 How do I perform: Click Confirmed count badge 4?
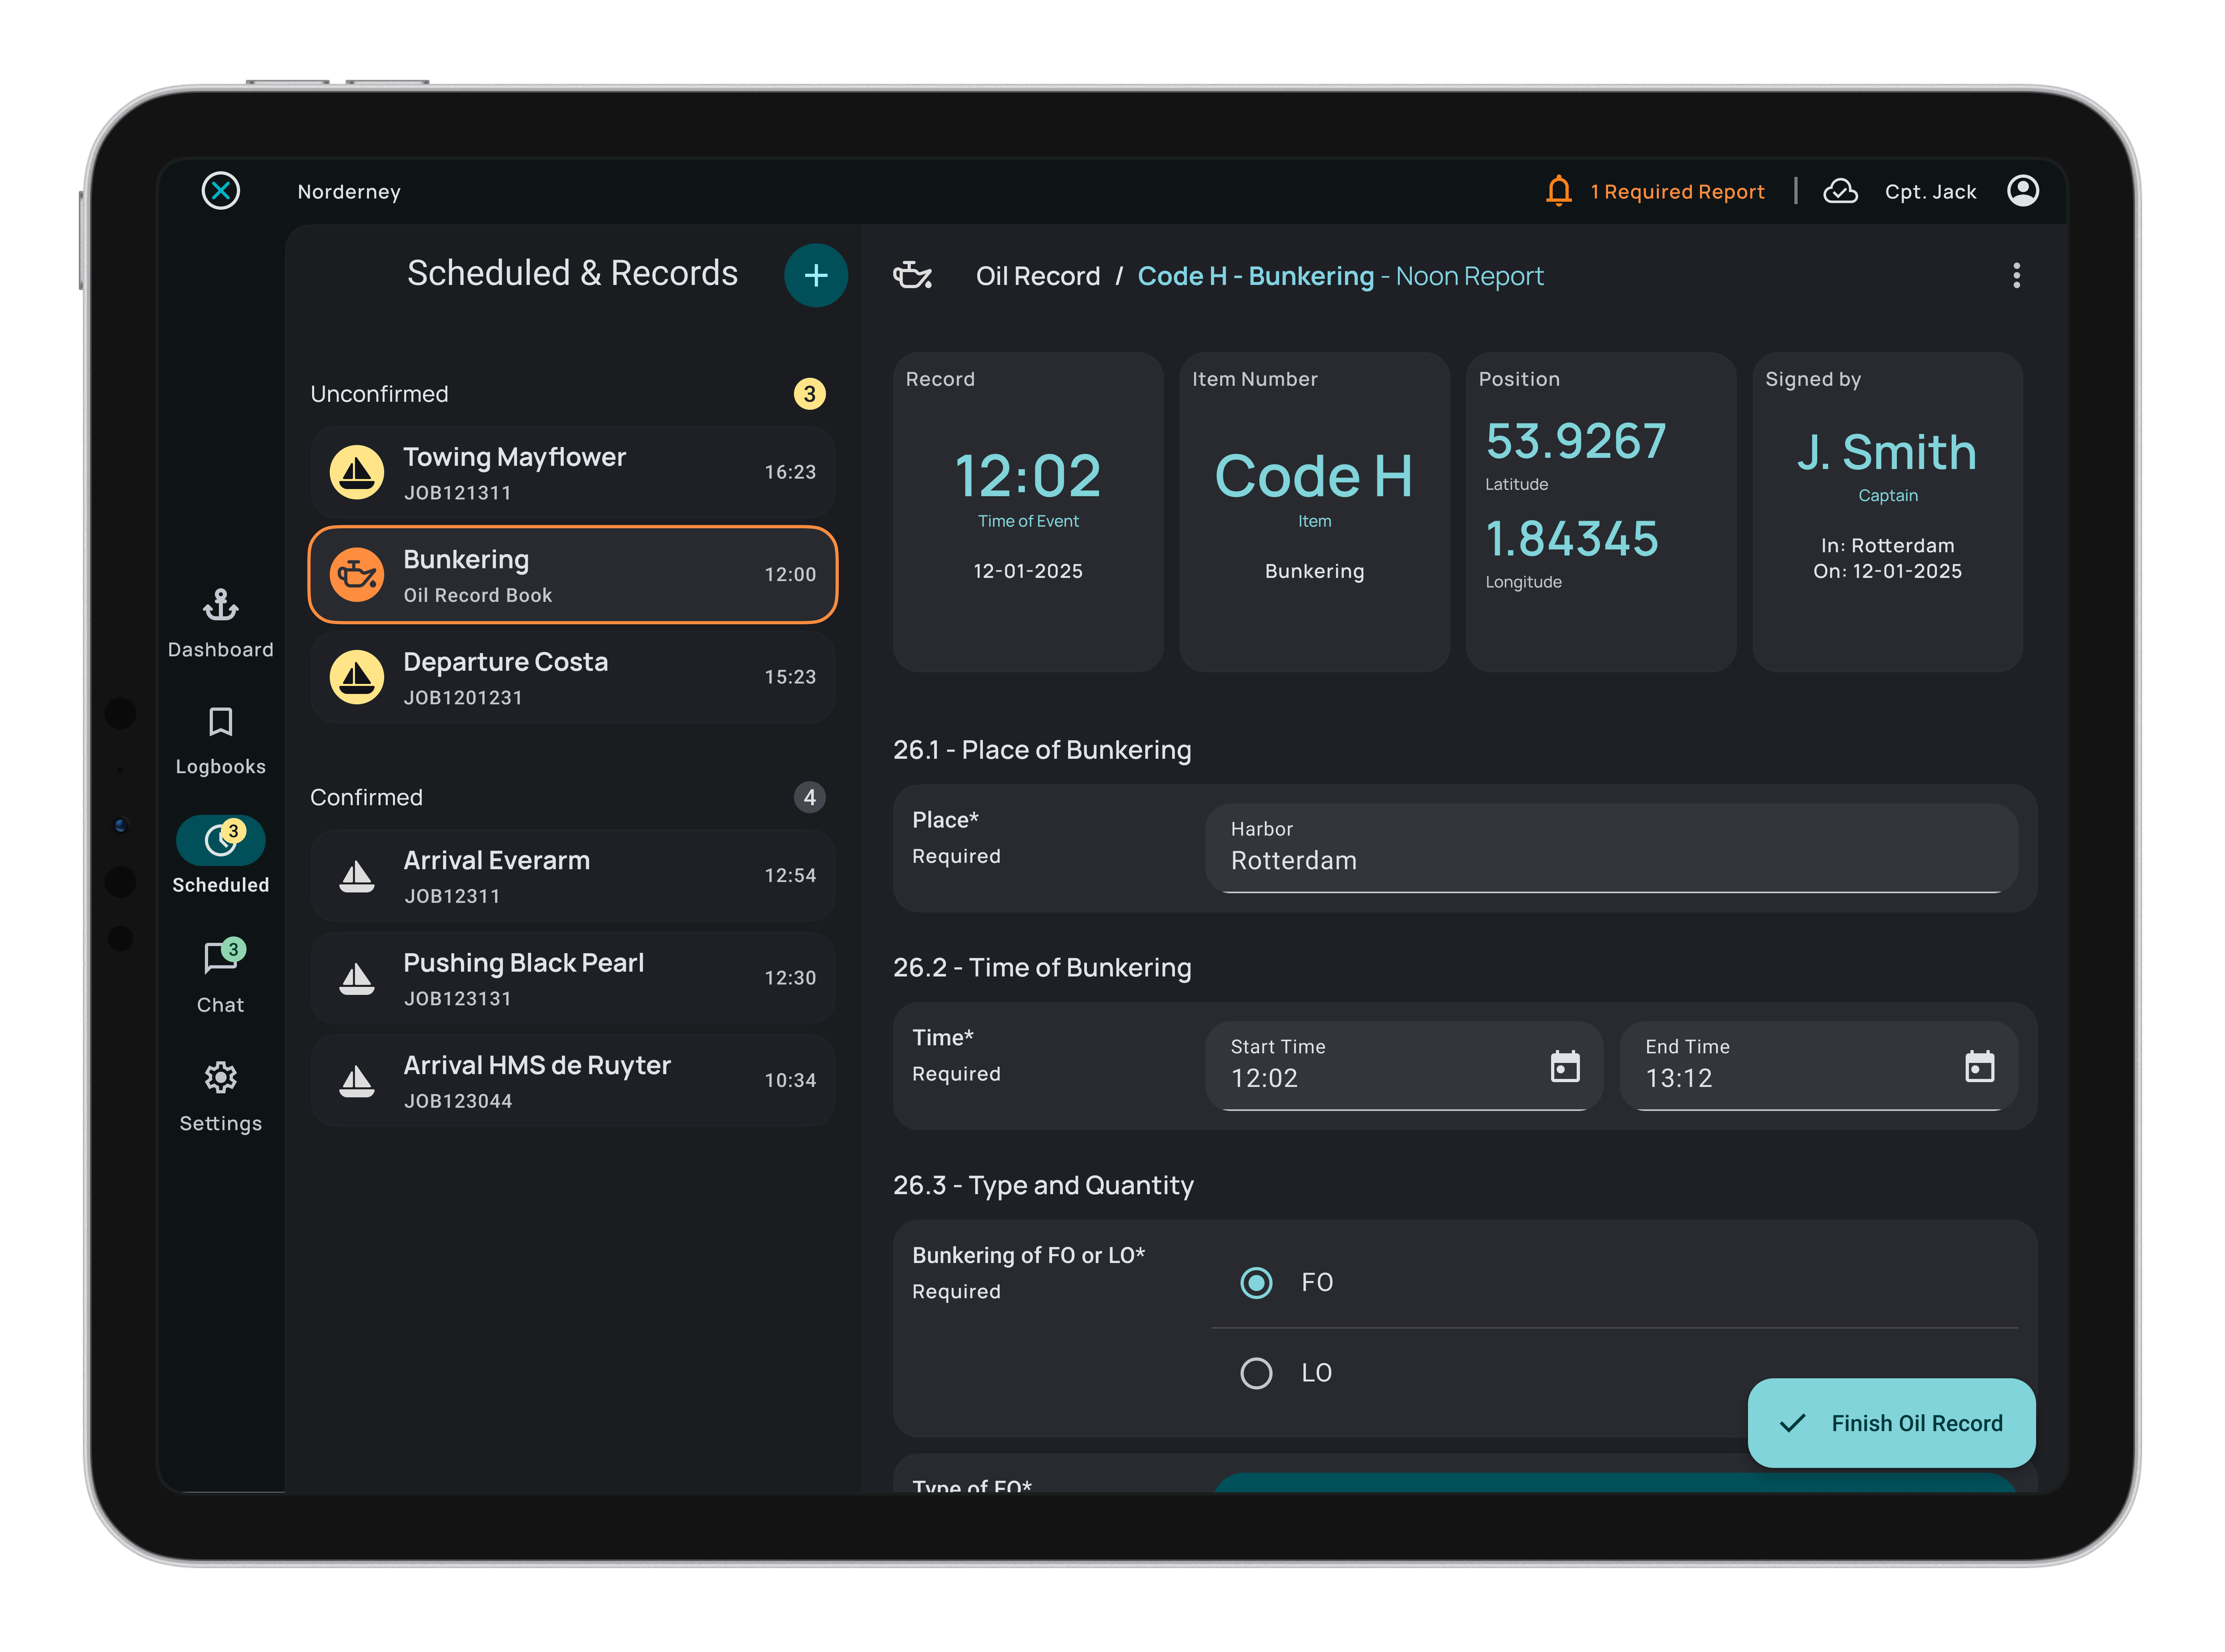point(809,797)
